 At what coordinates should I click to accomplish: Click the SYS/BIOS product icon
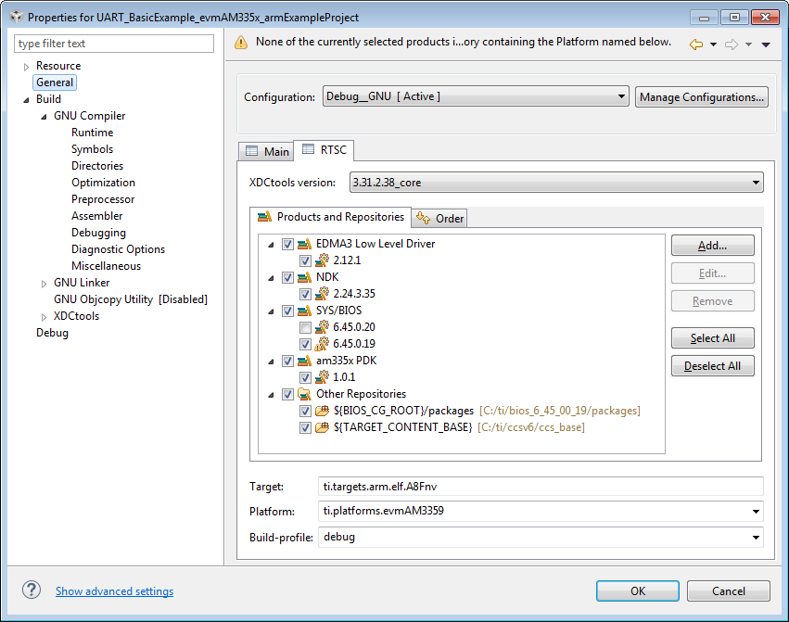(x=304, y=311)
